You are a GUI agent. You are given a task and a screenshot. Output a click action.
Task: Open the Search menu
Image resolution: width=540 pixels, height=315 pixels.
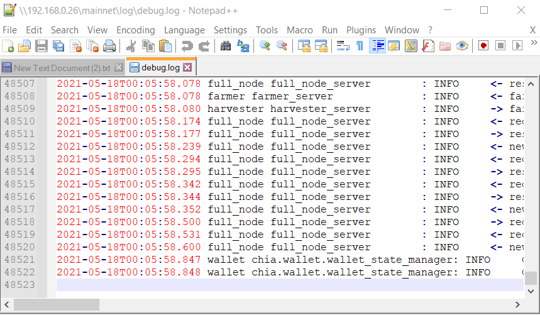[x=65, y=30]
